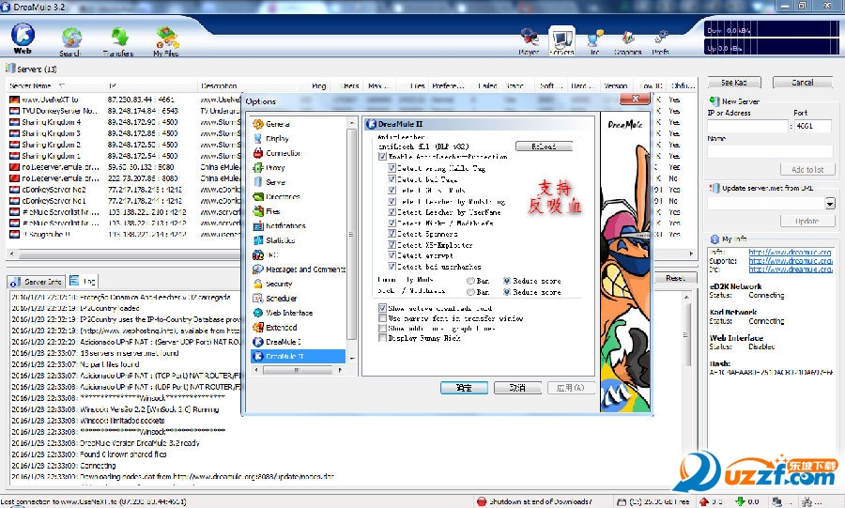Select Statistics in Options list
Image resolution: width=845 pixels, height=508 pixels.
pos(274,240)
